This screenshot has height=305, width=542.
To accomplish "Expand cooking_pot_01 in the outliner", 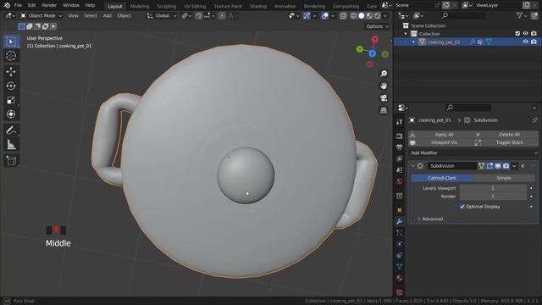I will [414, 42].
